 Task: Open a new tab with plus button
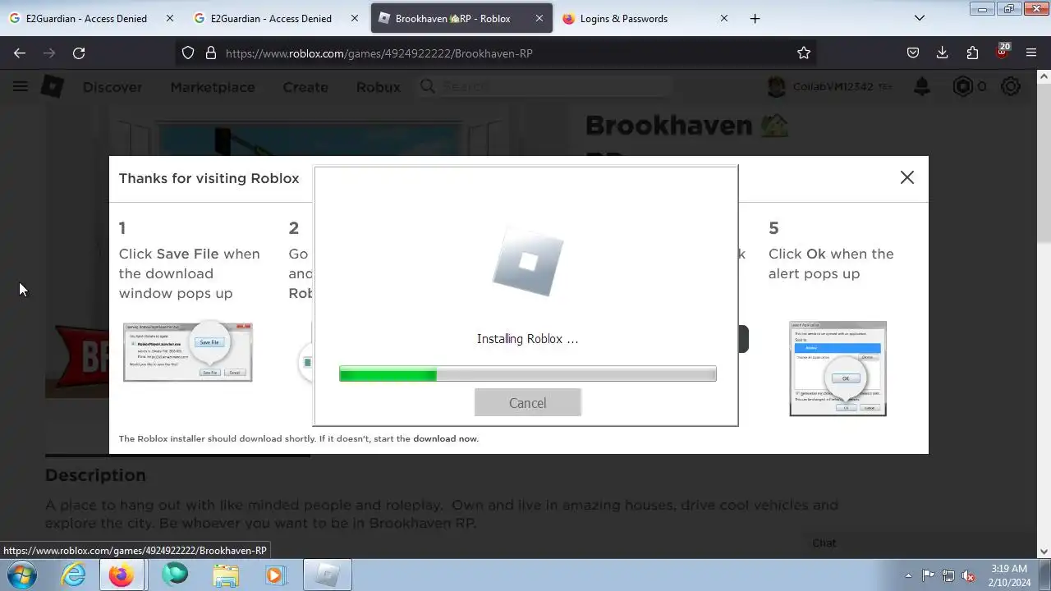(x=755, y=18)
